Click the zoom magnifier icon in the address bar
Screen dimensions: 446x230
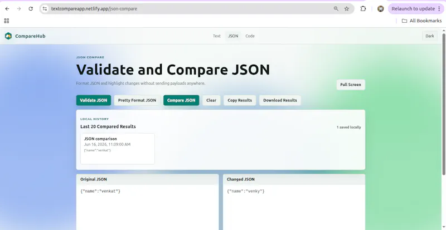pyautogui.click(x=336, y=8)
